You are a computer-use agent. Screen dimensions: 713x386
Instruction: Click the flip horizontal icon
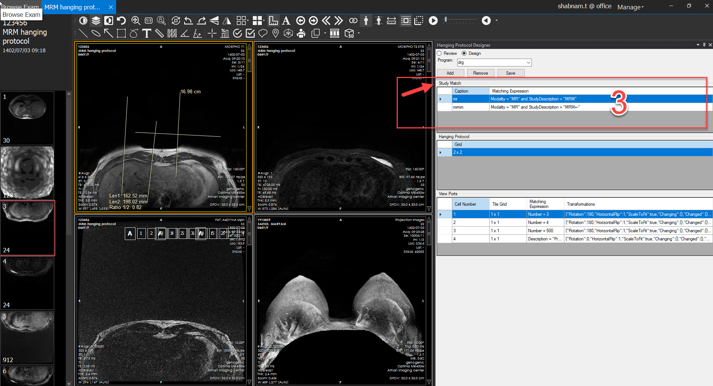pyautogui.click(x=226, y=21)
